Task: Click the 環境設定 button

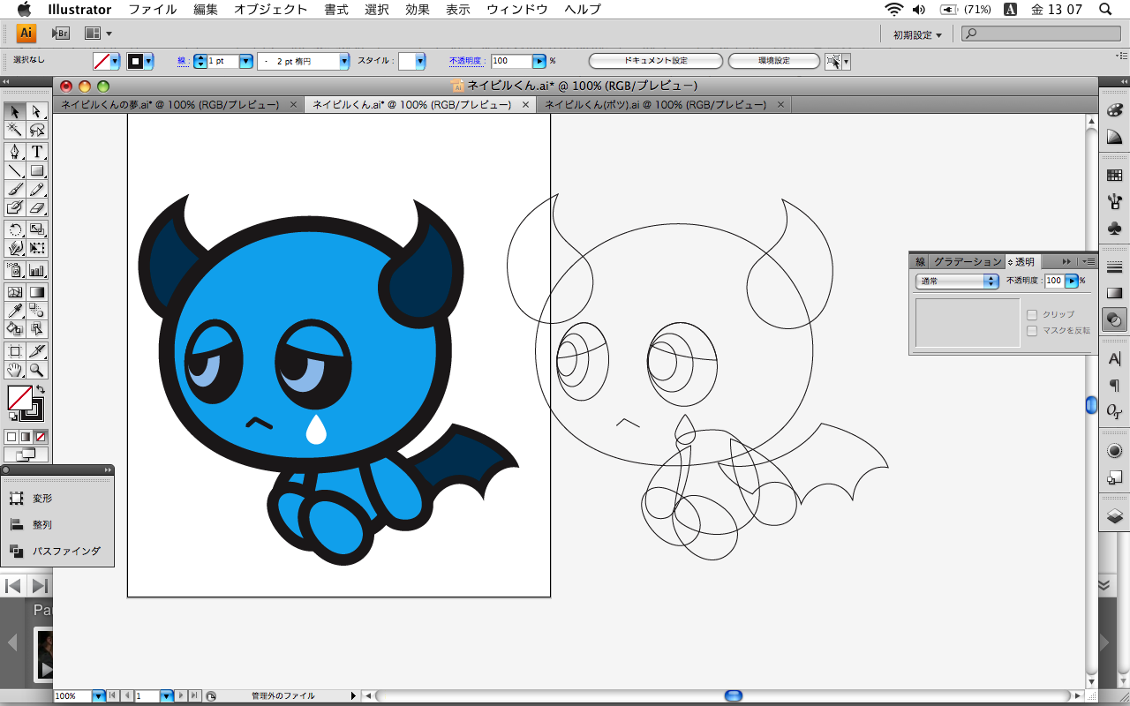Action: tap(773, 61)
